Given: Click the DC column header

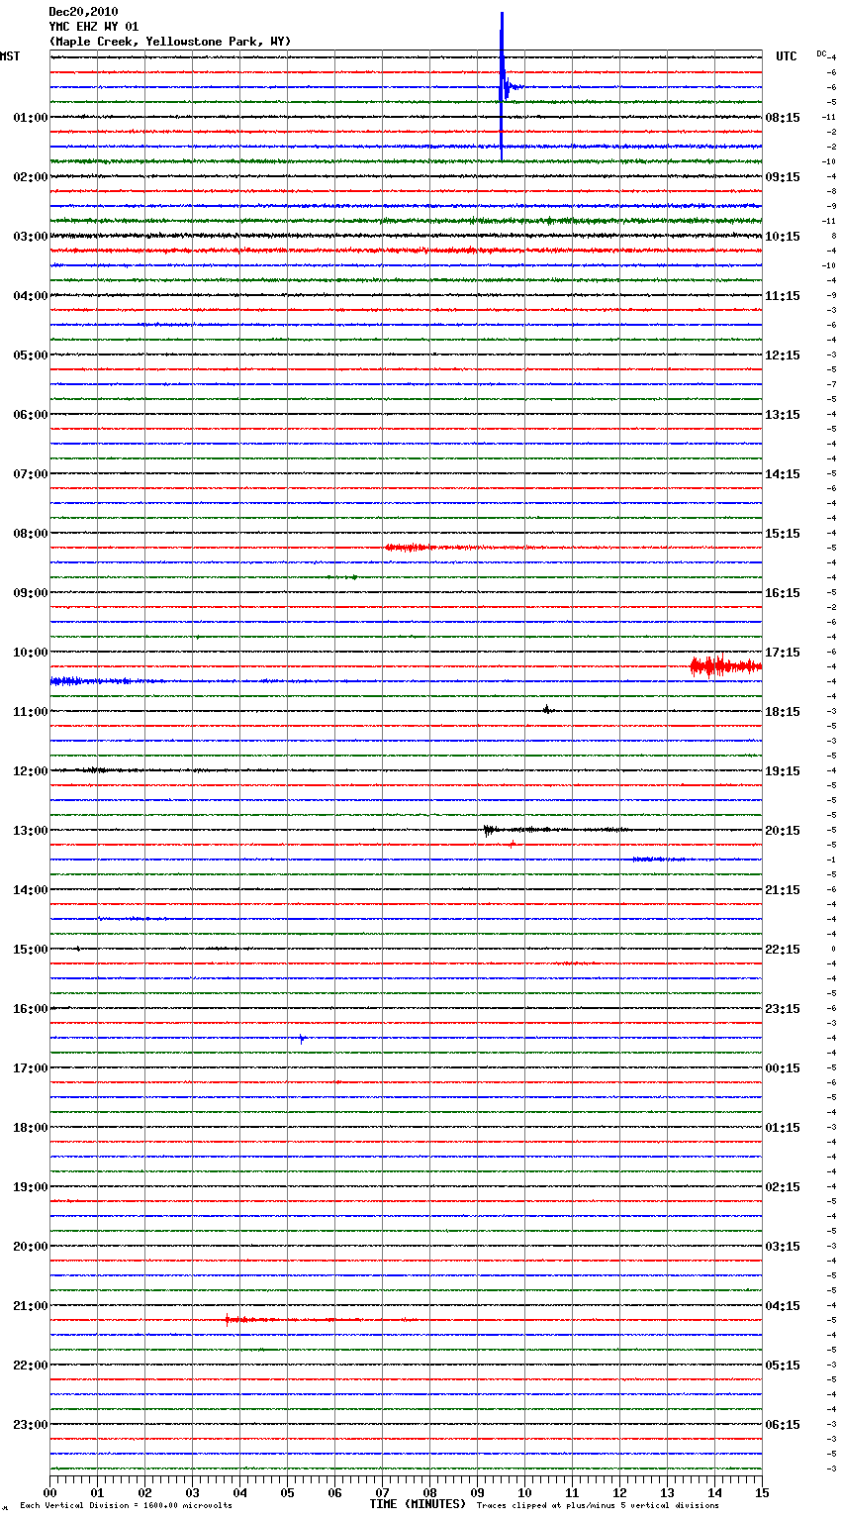Looking at the screenshot, I should point(821,53).
